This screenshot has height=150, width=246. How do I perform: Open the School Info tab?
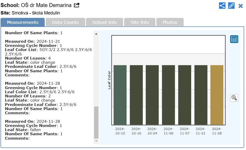pyautogui.click(x=104, y=22)
